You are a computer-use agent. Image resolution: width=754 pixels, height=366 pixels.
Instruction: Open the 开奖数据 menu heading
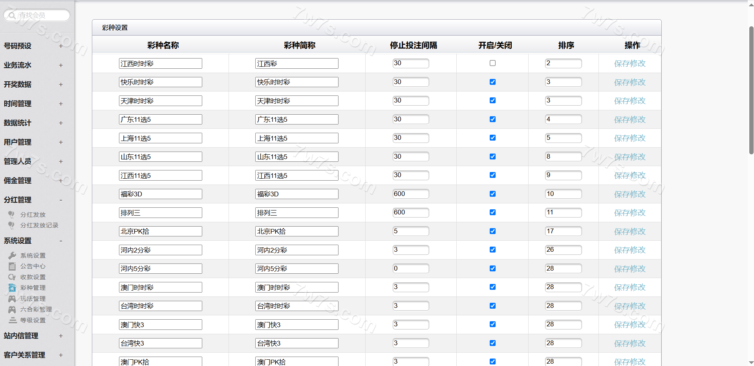tap(18, 84)
